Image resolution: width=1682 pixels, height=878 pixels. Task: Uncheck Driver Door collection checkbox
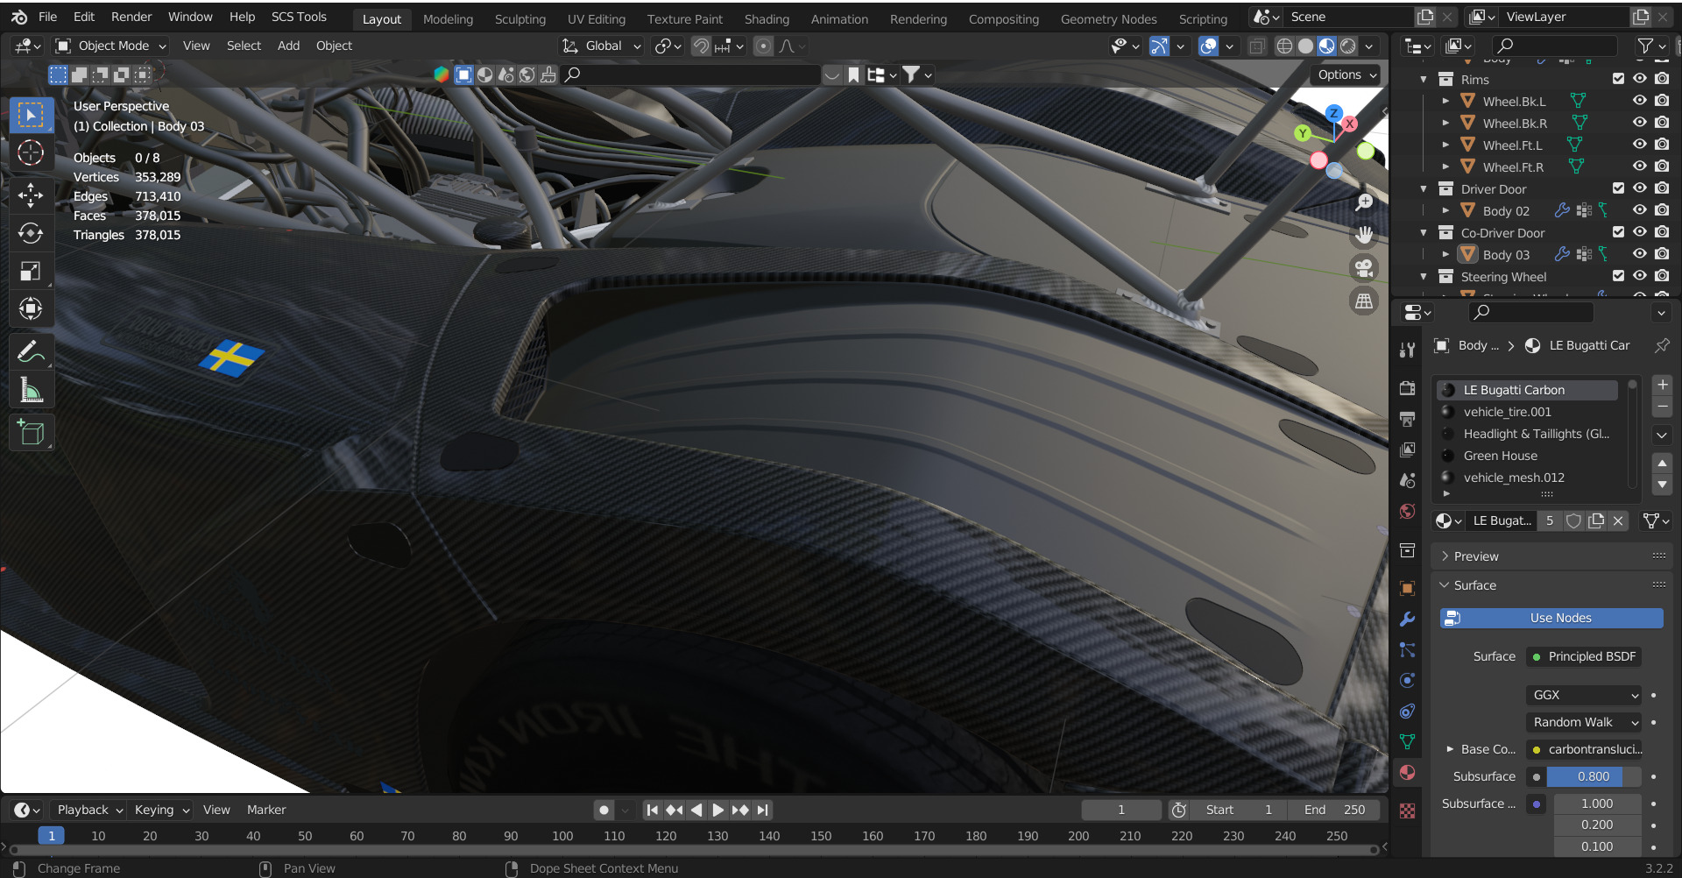click(1618, 188)
